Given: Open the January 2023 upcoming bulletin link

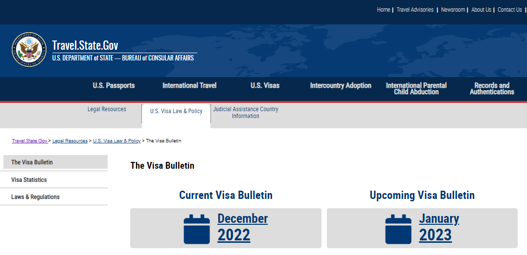Looking at the screenshot, I should click(439, 227).
